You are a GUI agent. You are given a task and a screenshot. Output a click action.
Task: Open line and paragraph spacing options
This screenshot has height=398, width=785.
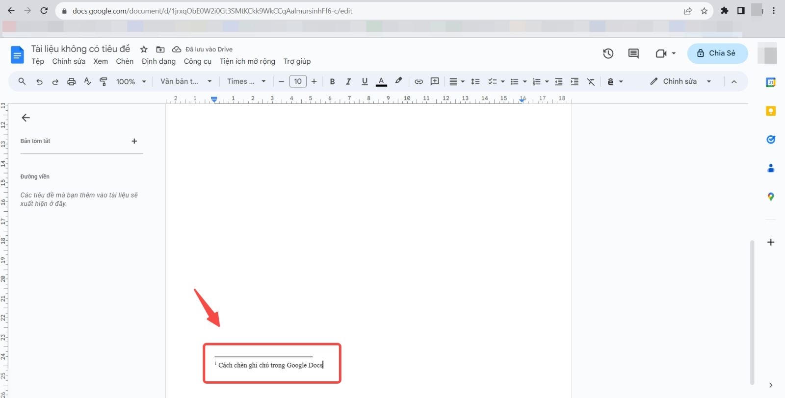(x=475, y=81)
